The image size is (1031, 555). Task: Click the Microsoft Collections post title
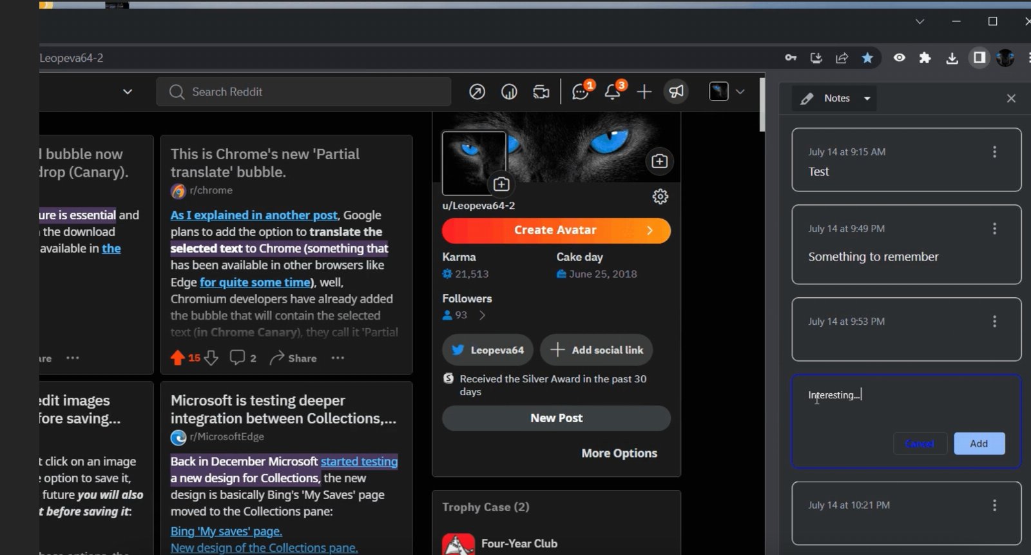284,409
